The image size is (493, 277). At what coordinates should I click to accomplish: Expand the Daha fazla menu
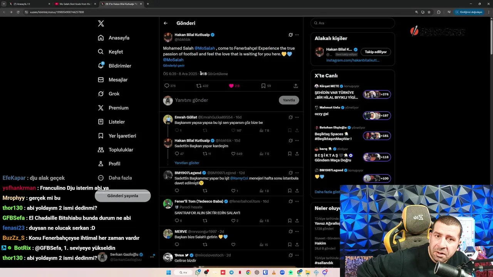115,178
